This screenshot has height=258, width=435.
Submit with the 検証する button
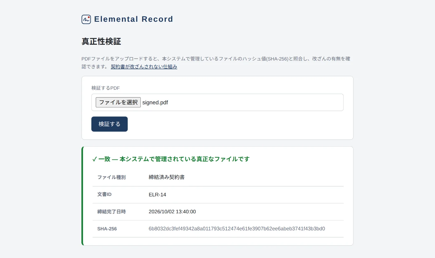coord(109,124)
